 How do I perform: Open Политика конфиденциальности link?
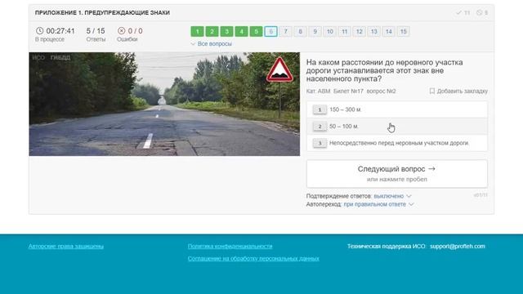click(x=230, y=246)
